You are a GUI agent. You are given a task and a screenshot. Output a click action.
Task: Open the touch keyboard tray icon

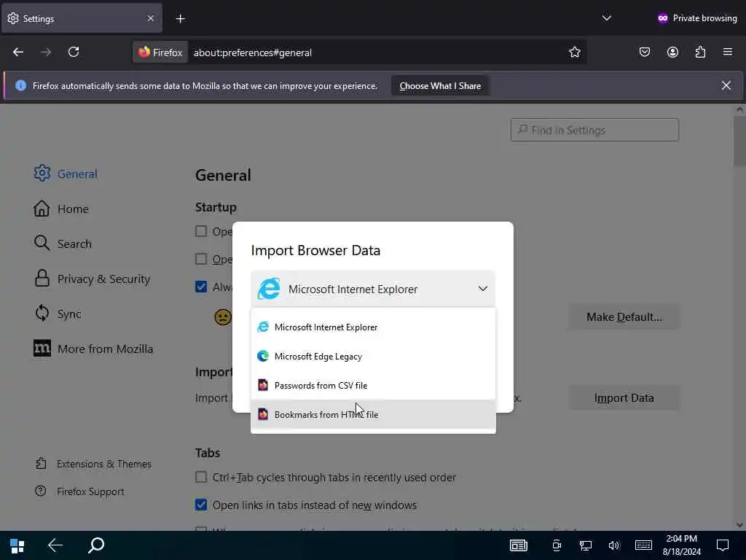(643, 545)
